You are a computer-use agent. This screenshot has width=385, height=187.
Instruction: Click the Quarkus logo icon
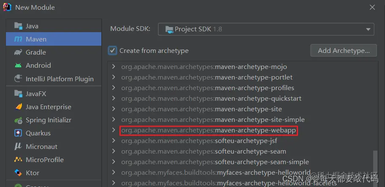[18, 133]
